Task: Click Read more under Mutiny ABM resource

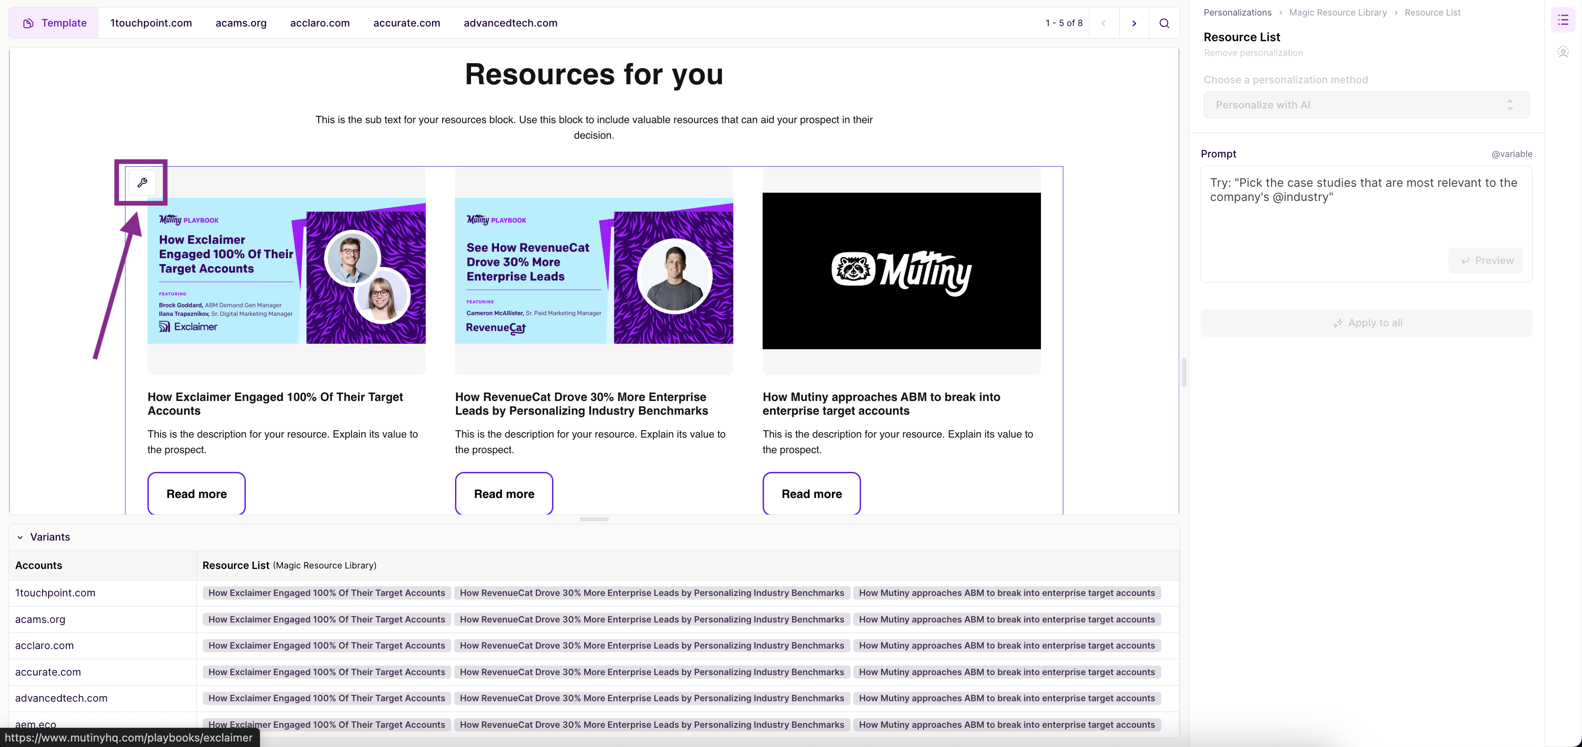Action: 811,493
